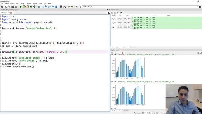Place cursor on the cv2.waitKey(0) line

11,64
